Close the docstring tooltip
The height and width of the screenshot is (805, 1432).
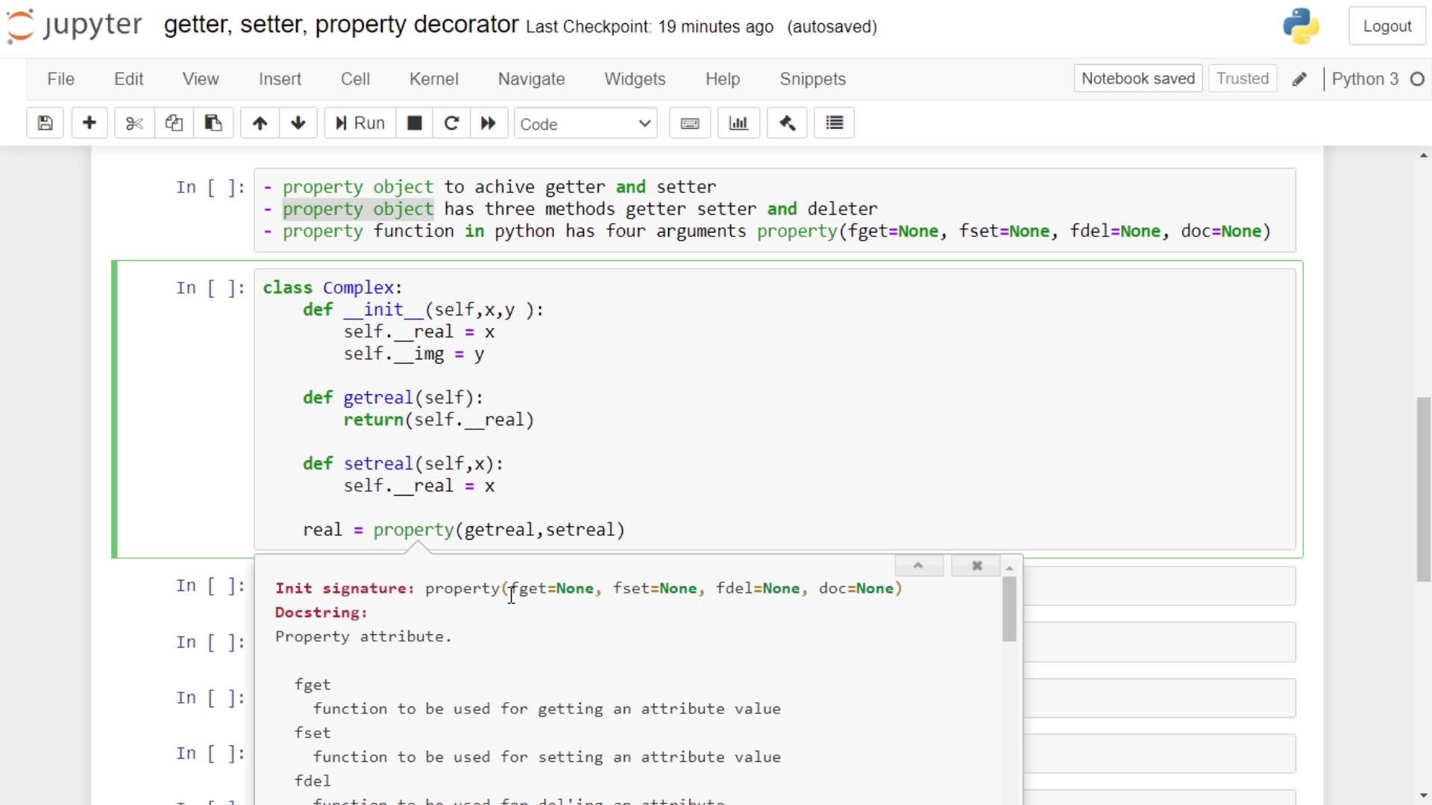[976, 566]
